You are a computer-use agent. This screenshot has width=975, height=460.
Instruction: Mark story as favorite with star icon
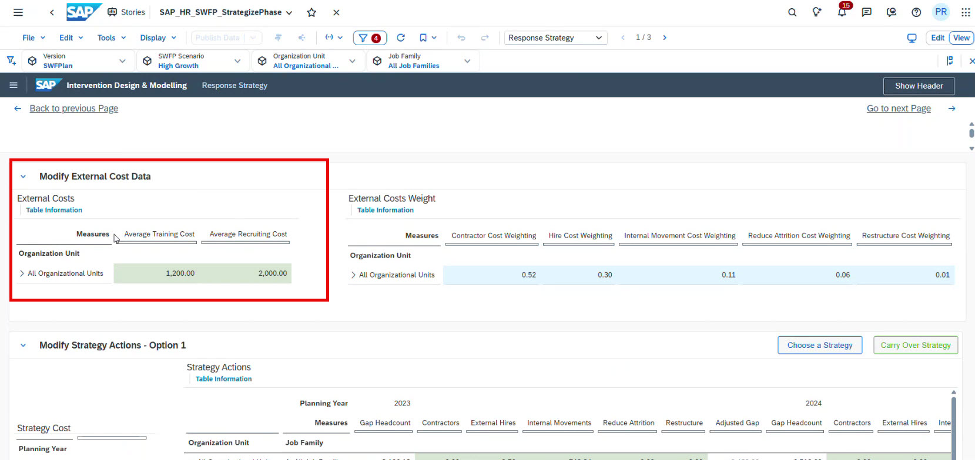coord(311,12)
